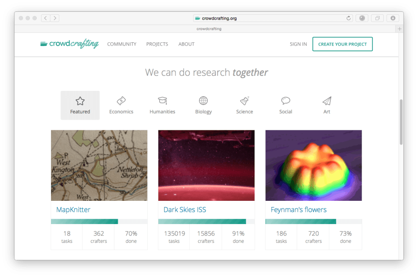Image resolution: width=418 pixels, height=277 pixels.
Task: Open the MapKnitter project title
Action: click(73, 210)
